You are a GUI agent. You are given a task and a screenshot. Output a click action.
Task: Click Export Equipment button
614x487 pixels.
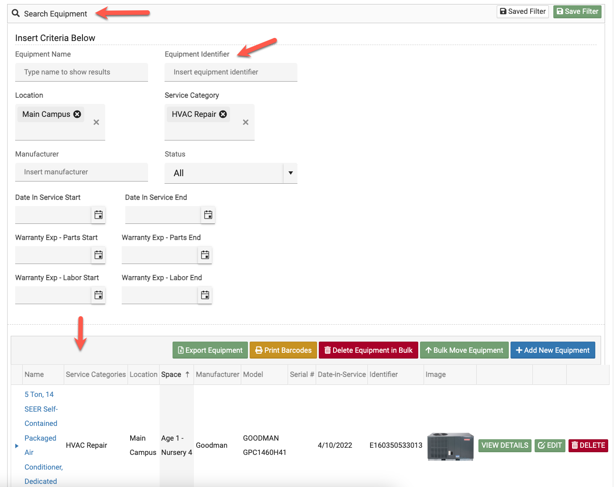[210, 350]
